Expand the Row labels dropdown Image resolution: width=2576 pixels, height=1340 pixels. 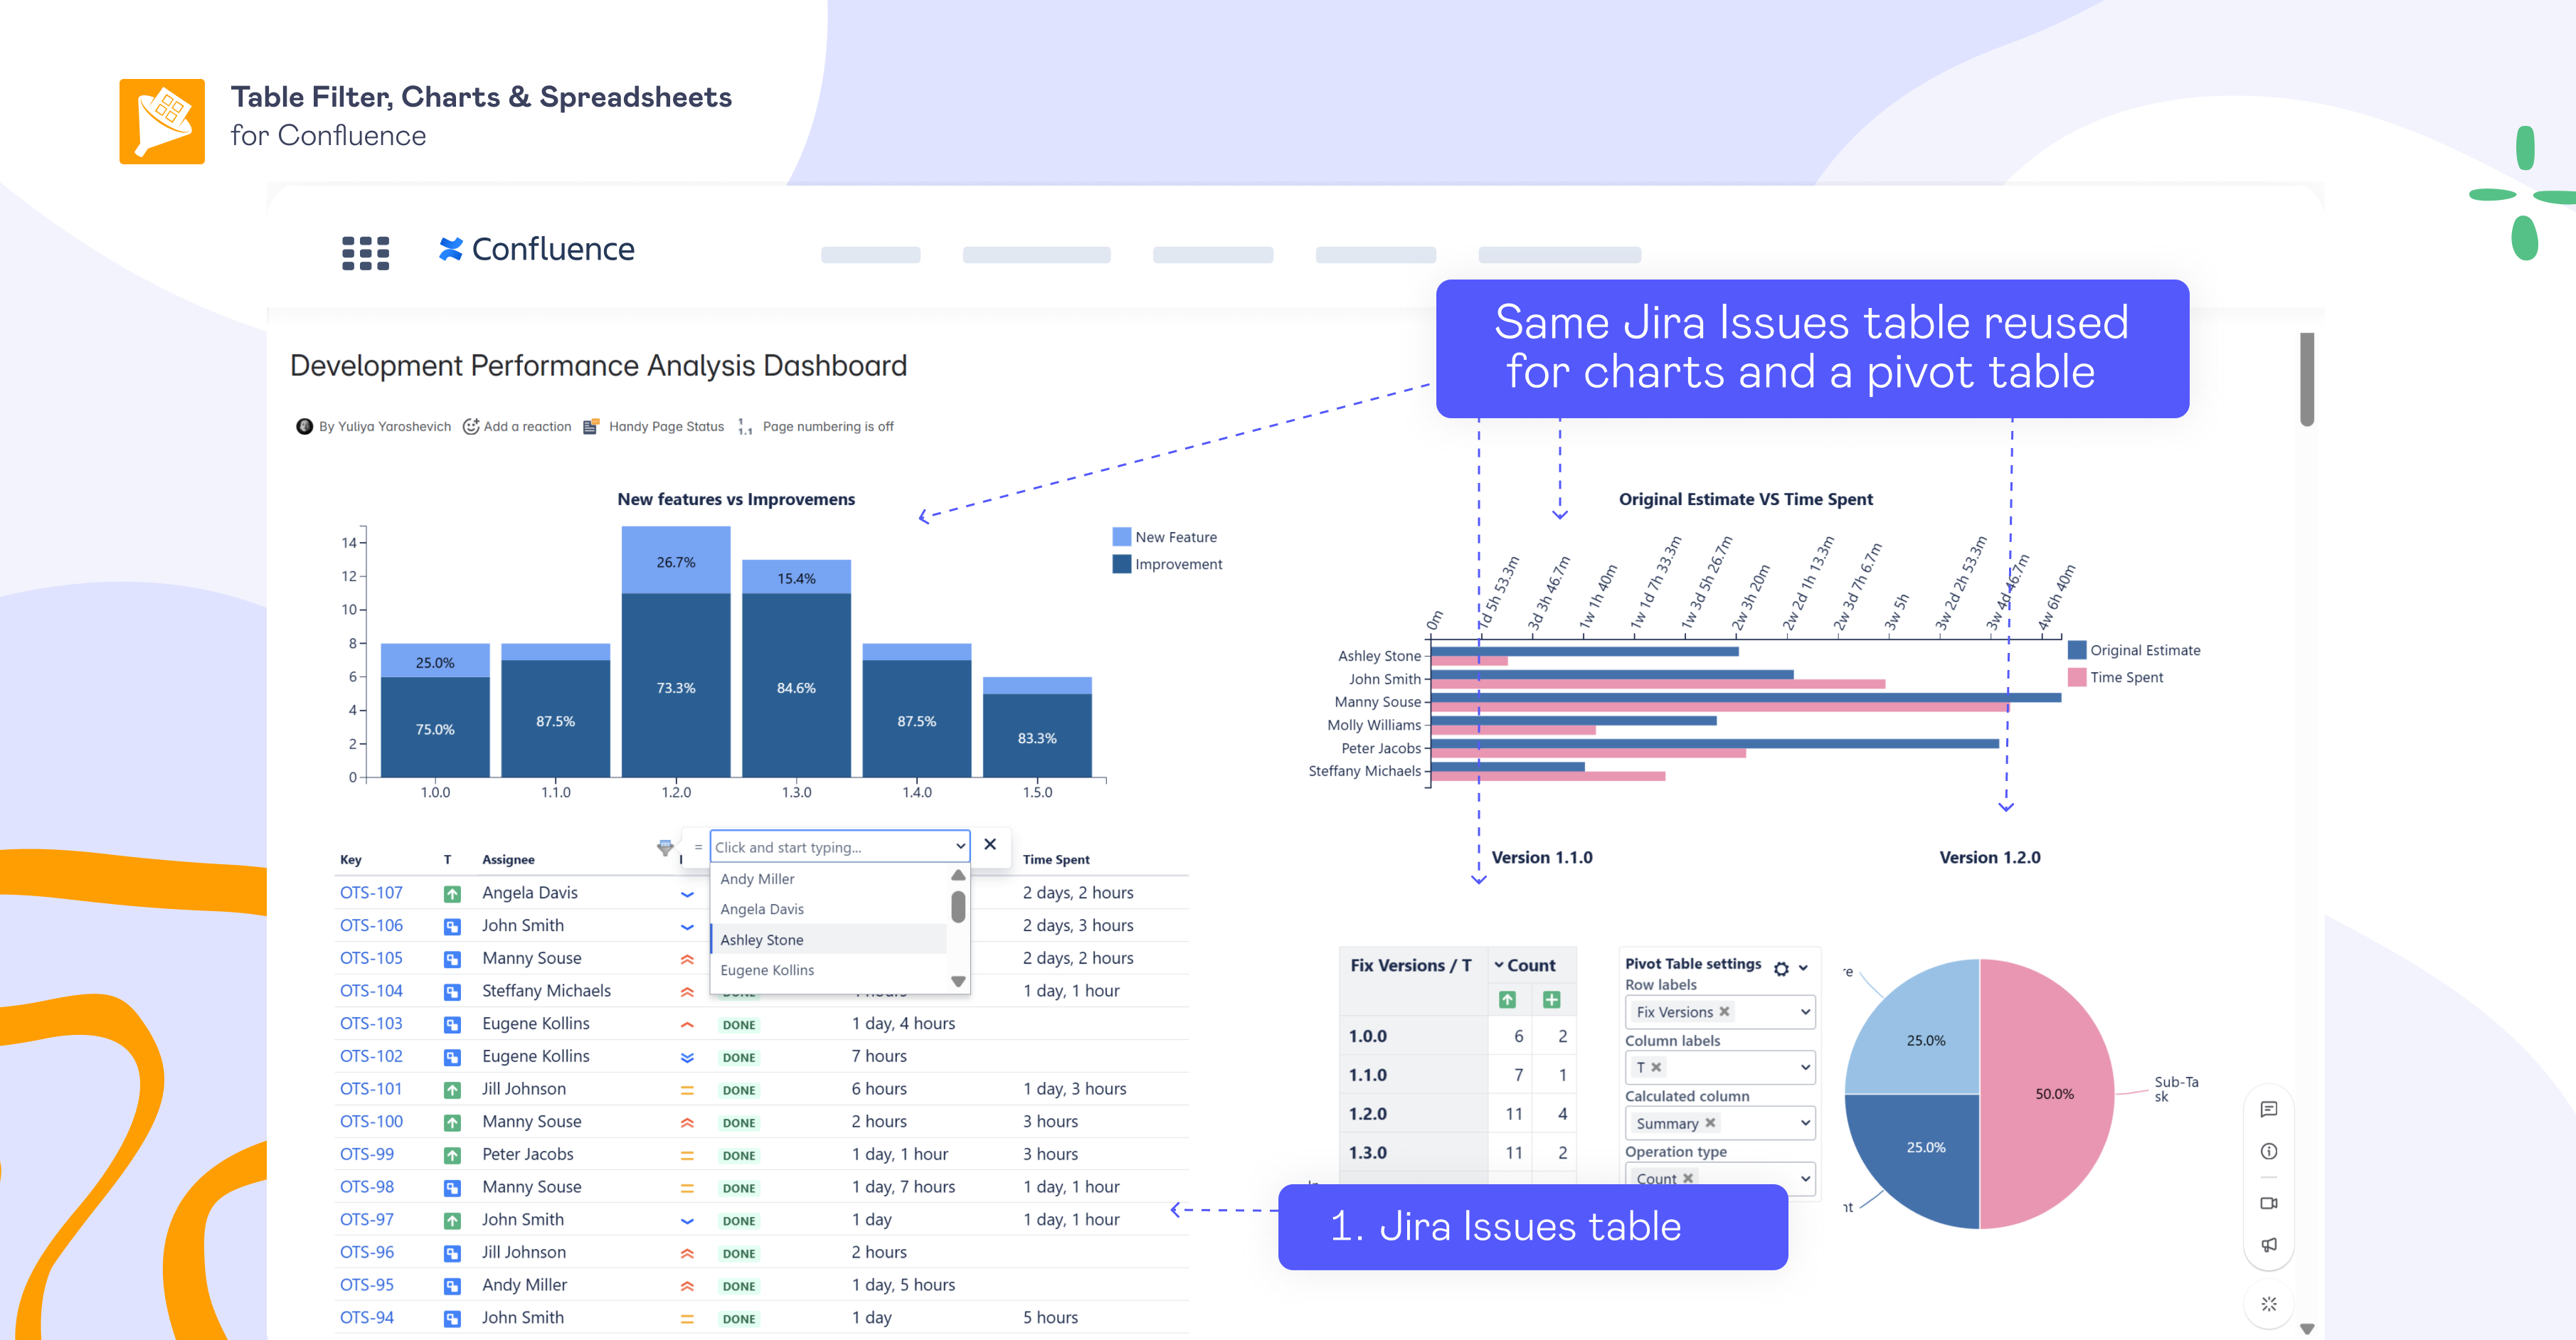pos(1805,1012)
